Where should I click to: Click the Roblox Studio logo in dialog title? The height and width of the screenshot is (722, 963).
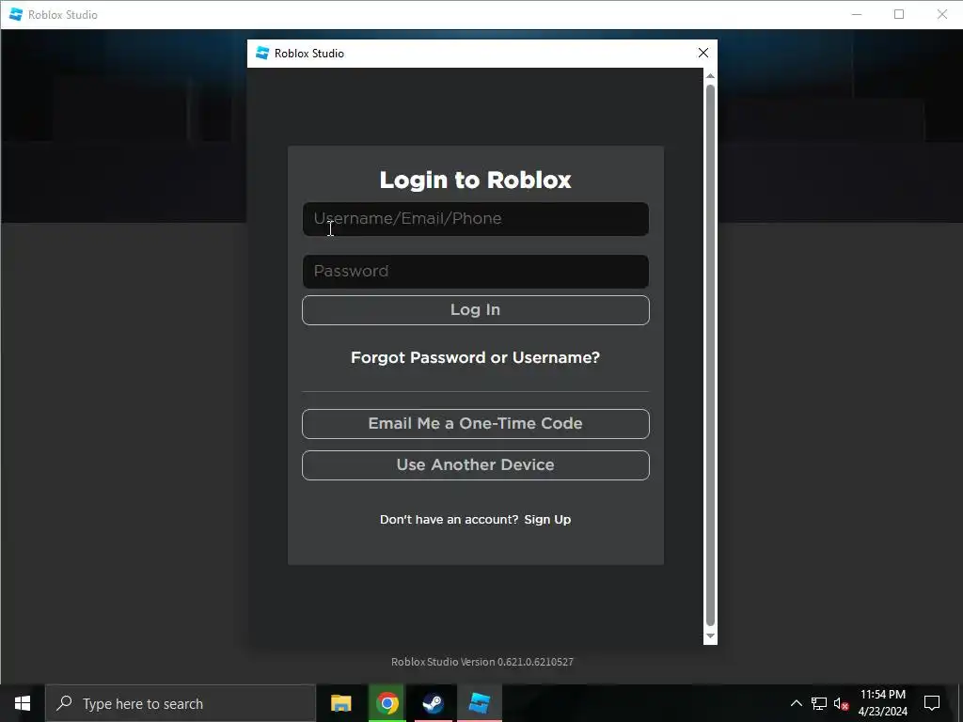pos(262,54)
